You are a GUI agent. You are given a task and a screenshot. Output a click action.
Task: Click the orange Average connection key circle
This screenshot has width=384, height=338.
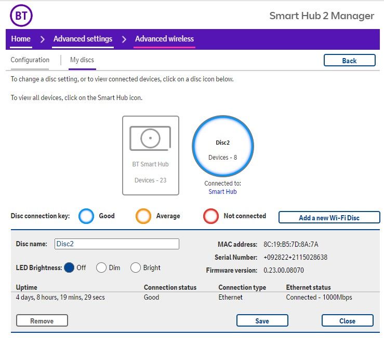point(143,216)
